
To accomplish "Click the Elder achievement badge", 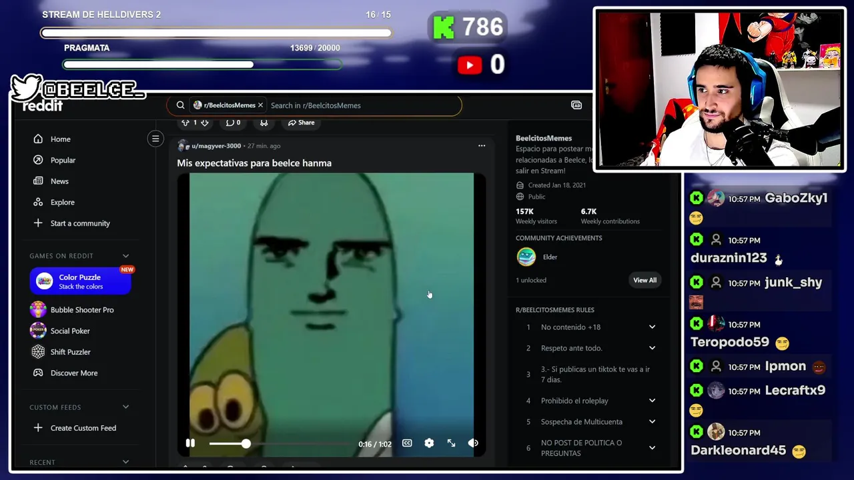I will 526,257.
